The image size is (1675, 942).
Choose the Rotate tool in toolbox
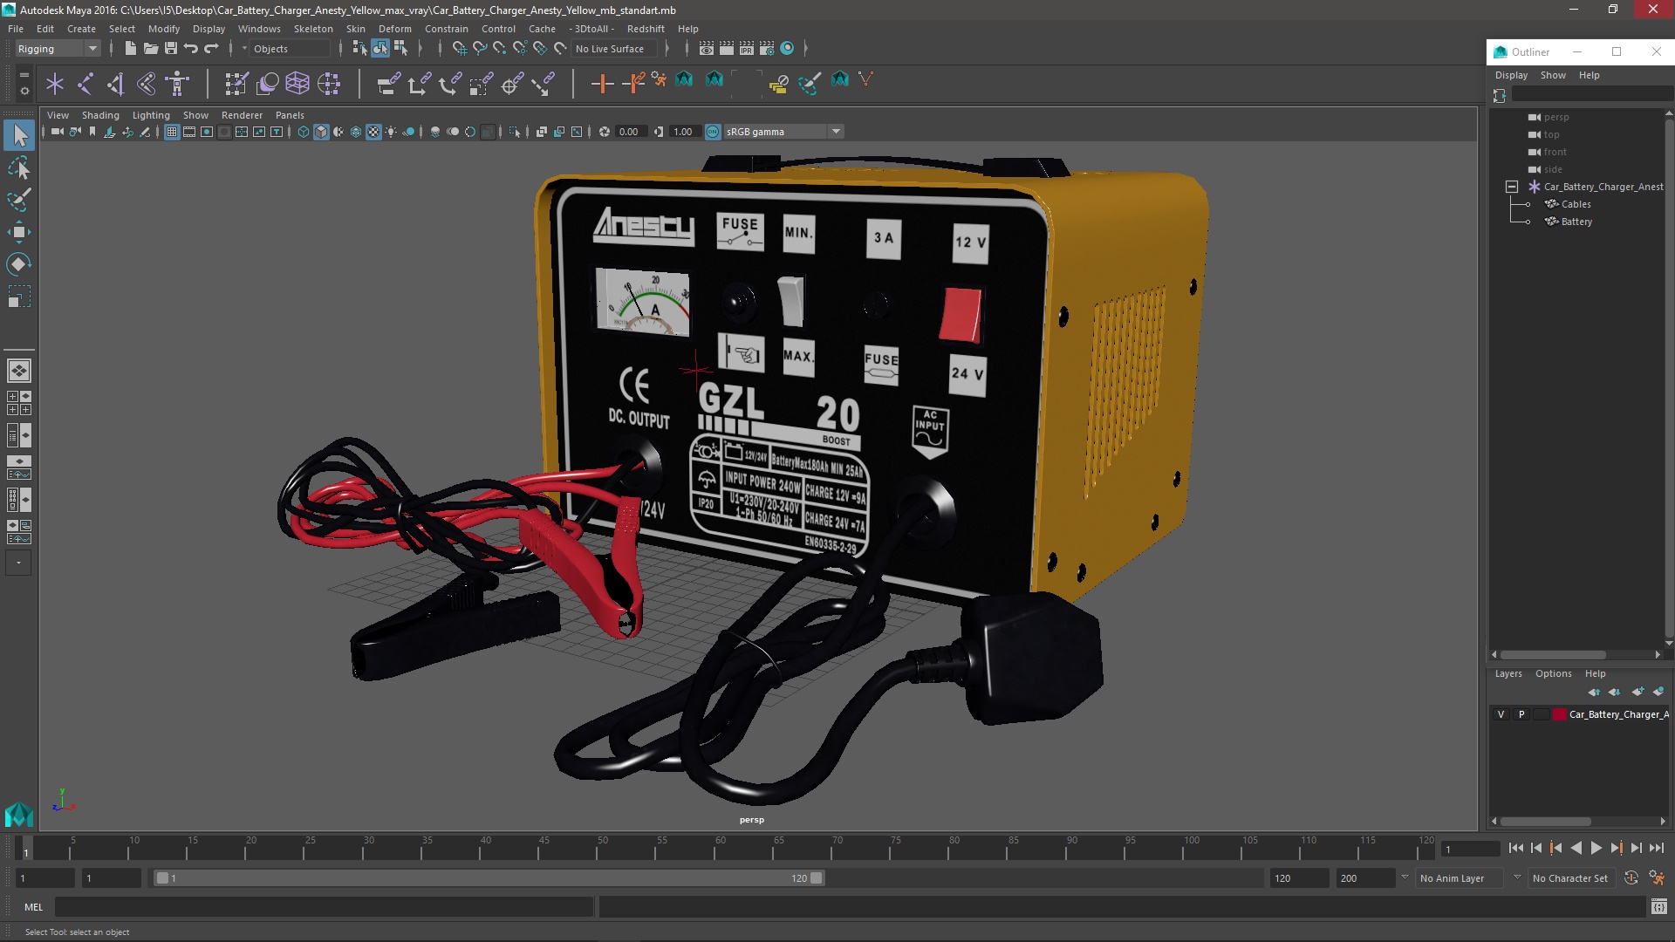coord(19,264)
